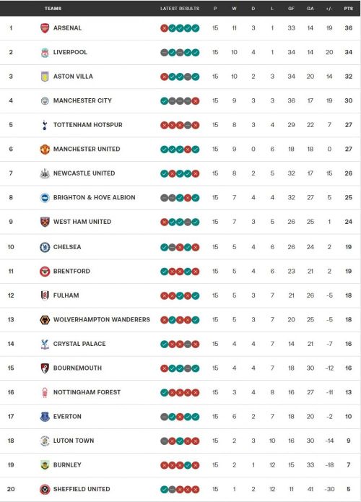The height and width of the screenshot is (502, 361).
Task: Open the Nottingham Forest team link
Action: [x=87, y=392]
